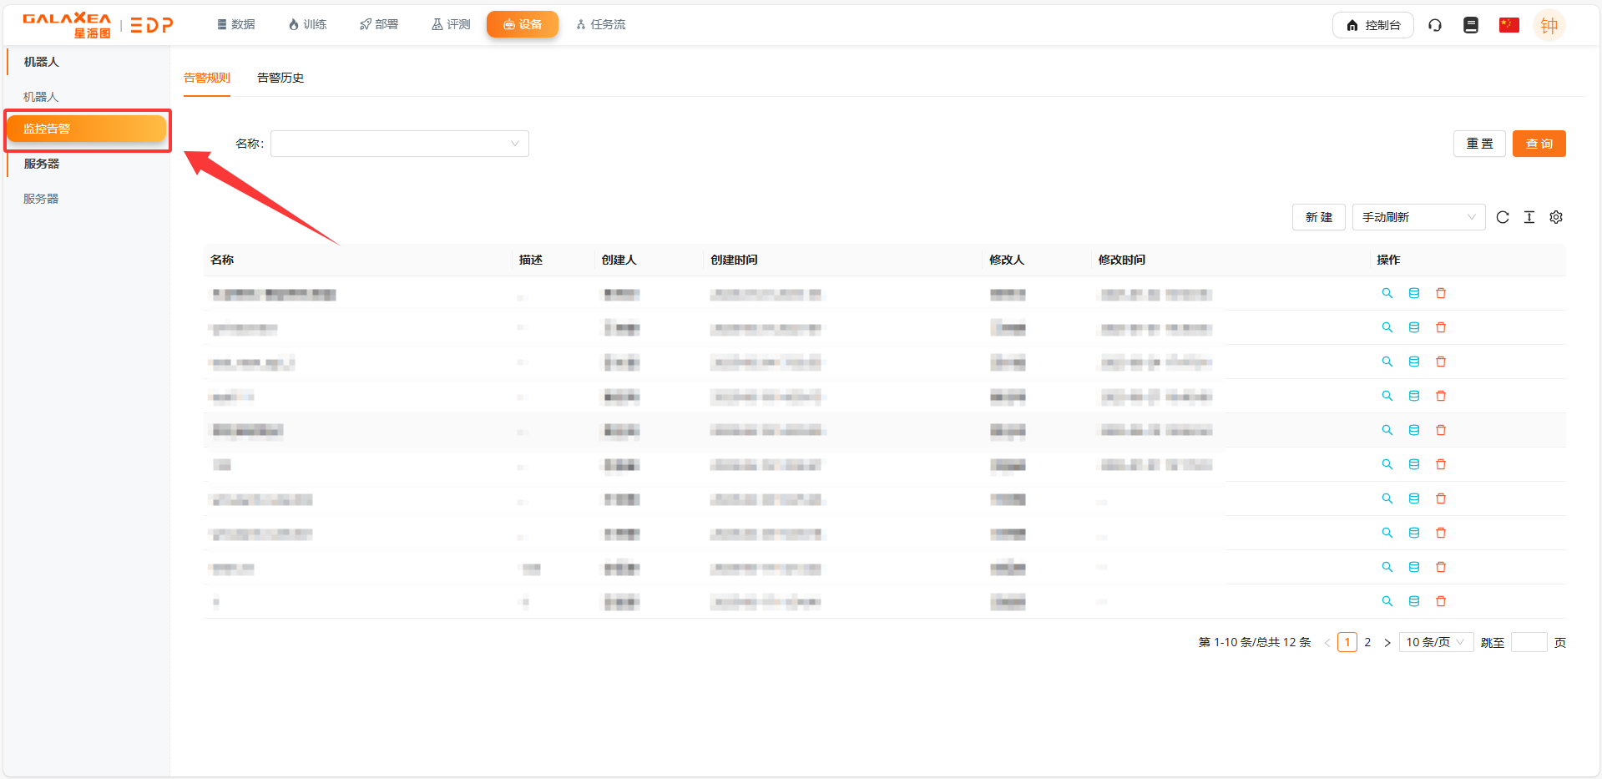
Task: Click the document icon in top header
Action: pos(1470,25)
